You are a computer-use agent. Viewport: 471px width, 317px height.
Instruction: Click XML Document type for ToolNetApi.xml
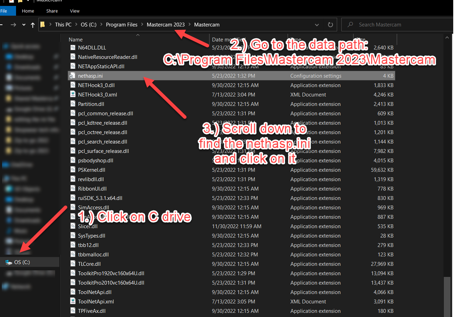(308, 302)
